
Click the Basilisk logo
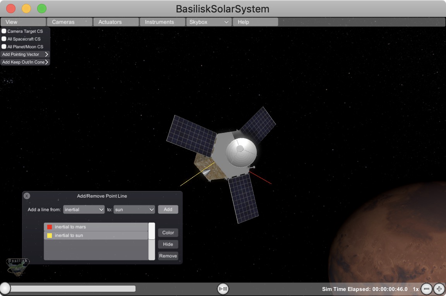pos(18,267)
